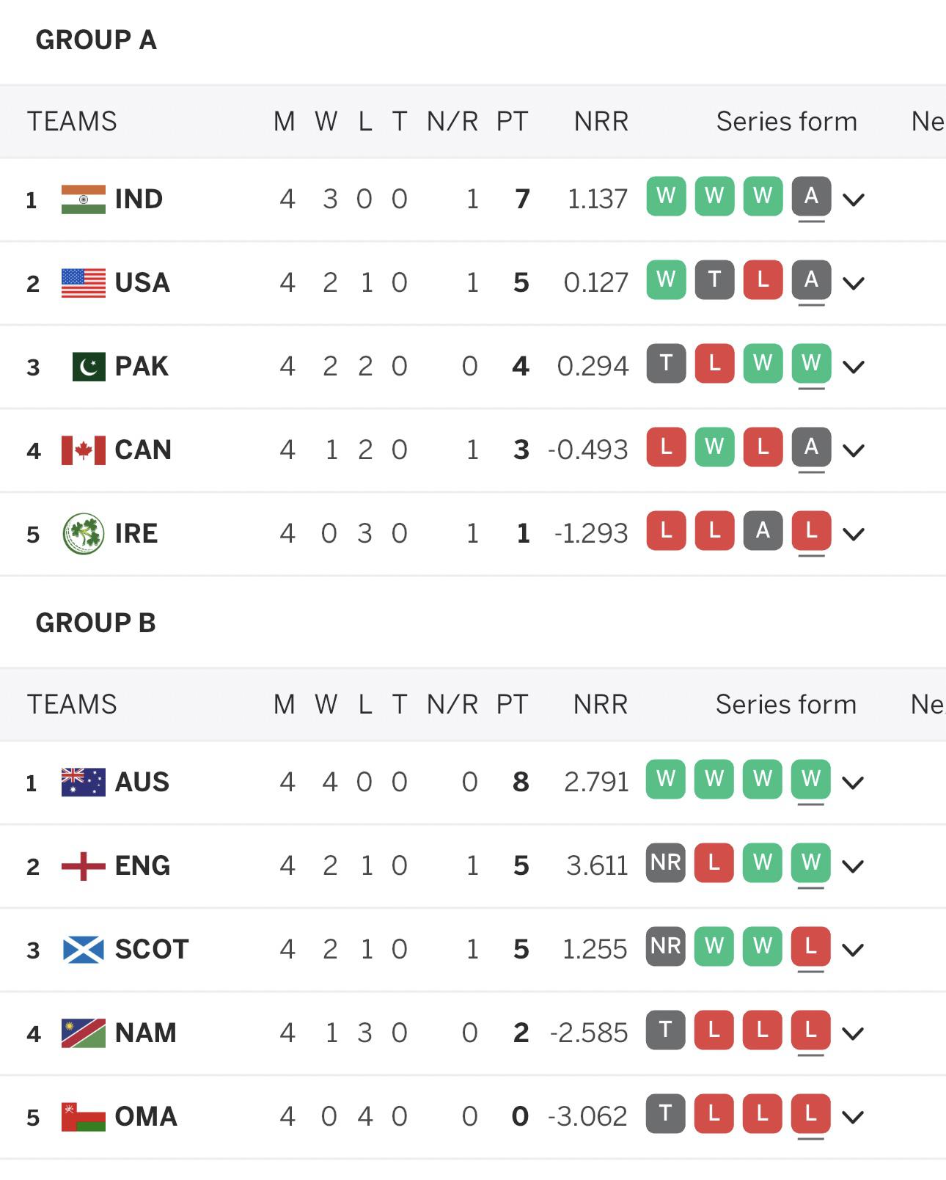Click the Australia flag icon

click(x=84, y=783)
